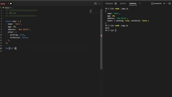
Task: Click 'age: 30' line in editor
Action: point(12,27)
